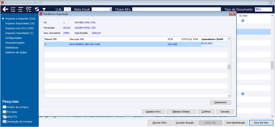Click the emission date 18/02/19
275x127 pixels.
click(96, 33)
